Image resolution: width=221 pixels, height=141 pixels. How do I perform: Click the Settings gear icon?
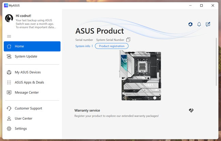pos(9,129)
